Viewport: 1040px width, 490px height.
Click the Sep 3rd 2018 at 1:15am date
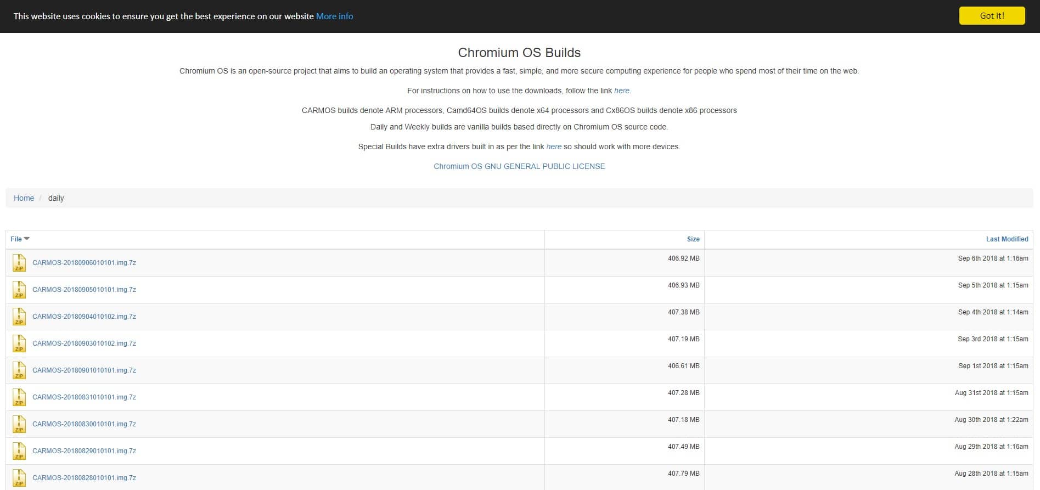click(x=993, y=339)
